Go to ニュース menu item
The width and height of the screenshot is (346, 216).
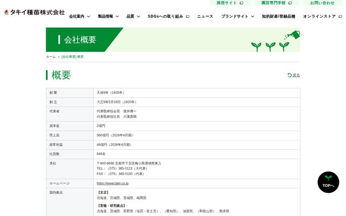click(205, 17)
